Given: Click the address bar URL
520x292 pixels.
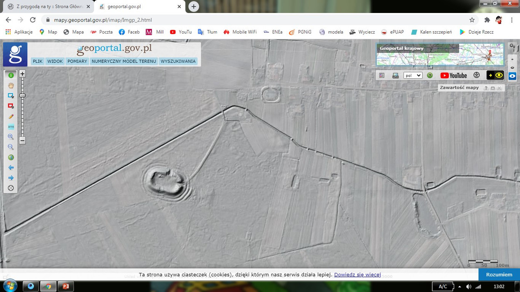Looking at the screenshot, I should point(103,20).
